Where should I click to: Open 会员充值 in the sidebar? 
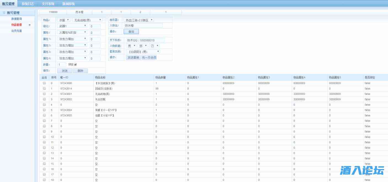17,31
